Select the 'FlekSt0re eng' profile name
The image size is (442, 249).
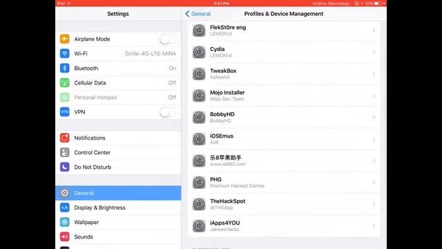(228, 28)
